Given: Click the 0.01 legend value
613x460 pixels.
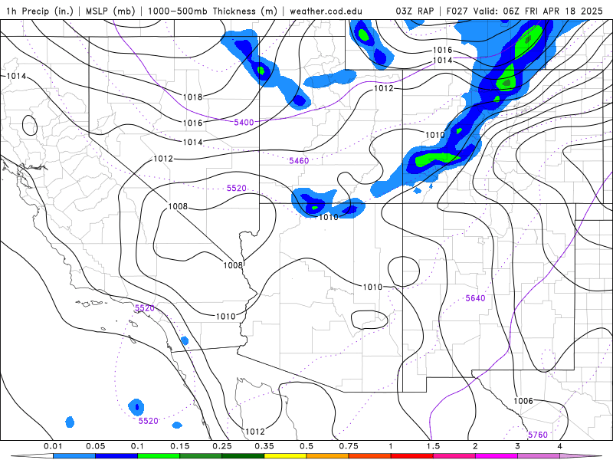Looking at the screenshot, I should [53, 446].
